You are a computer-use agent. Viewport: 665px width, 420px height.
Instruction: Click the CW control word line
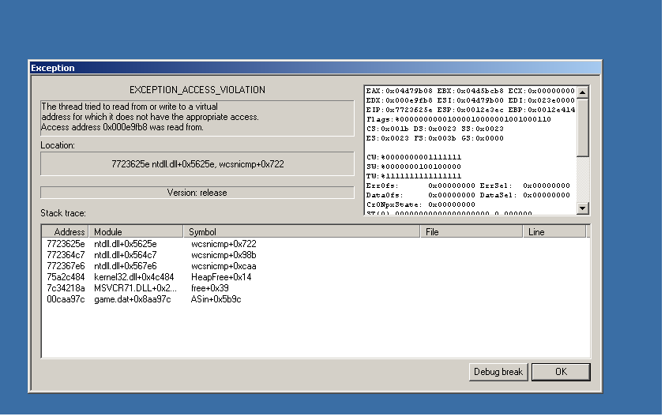414,157
